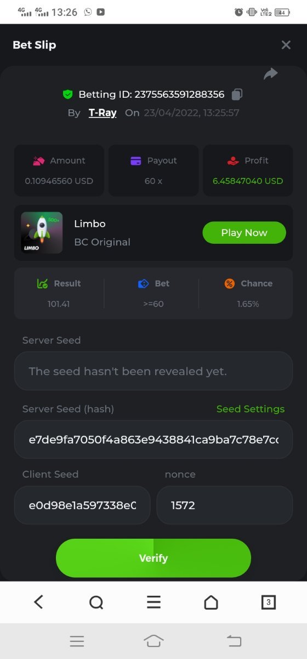Select the Client Seed field
The height and width of the screenshot is (659, 307).
82,505
